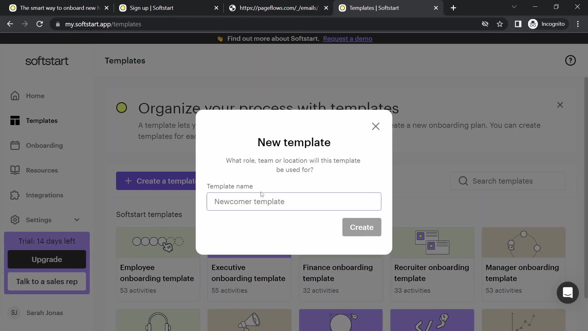The image size is (588, 331).
Task: Open a new browser tab
Action: click(454, 8)
